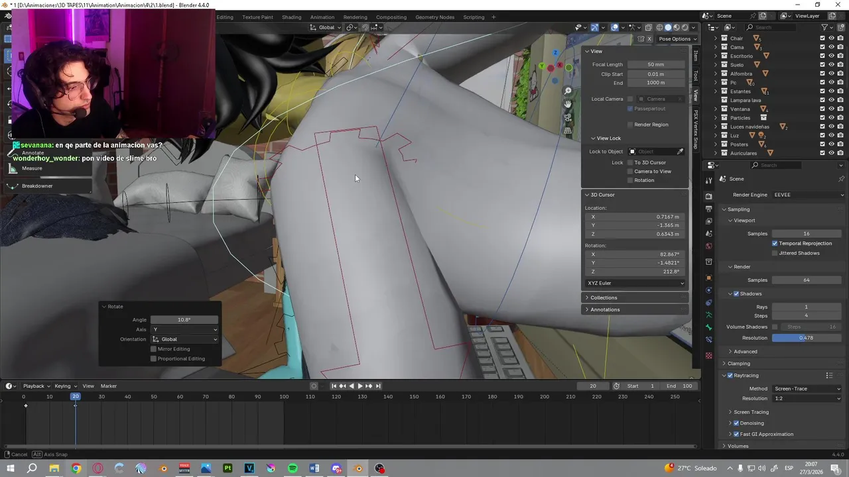
Task: Open Spotify from the Windows taskbar
Action: tap(293, 468)
